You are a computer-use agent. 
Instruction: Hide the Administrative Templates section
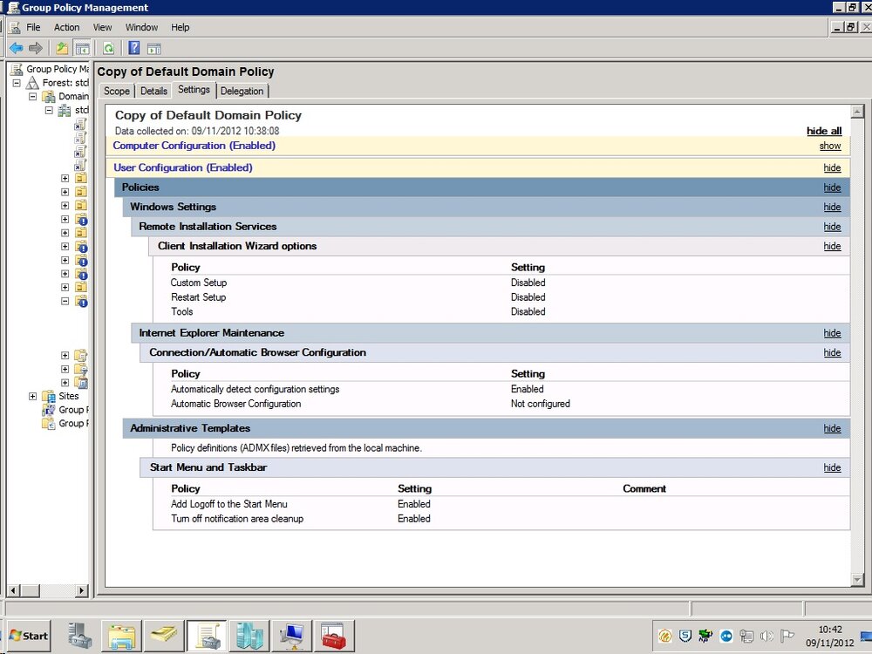[832, 428]
